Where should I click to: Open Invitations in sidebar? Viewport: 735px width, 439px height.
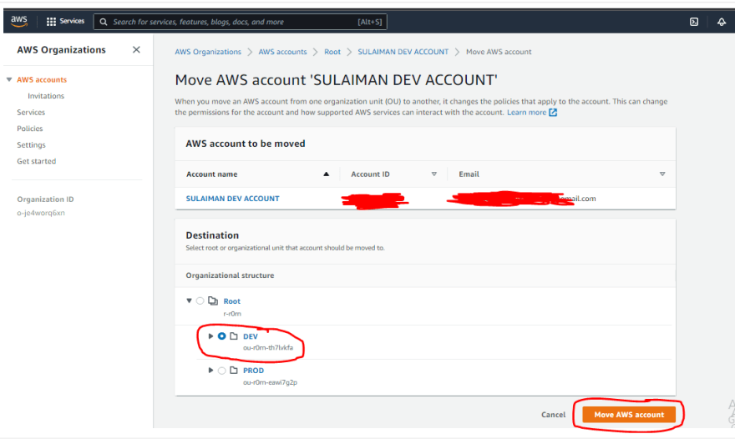[x=46, y=96]
